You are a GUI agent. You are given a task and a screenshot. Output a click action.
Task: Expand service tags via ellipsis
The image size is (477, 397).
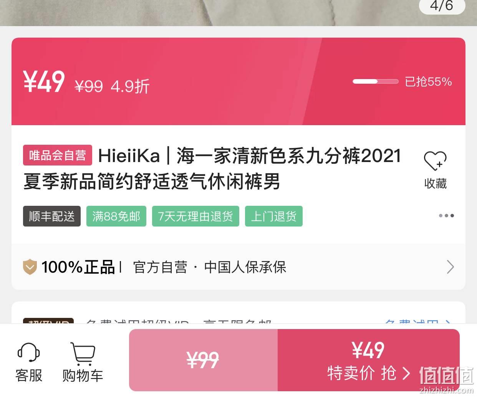click(446, 215)
